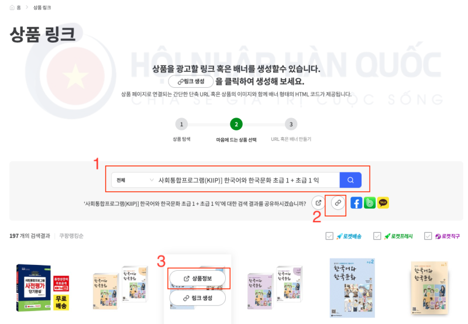Viewport: 468px width, 324px height.
Task: Select the blue 한국어와 한국문화 book thumbnail
Action: click(x=352, y=288)
